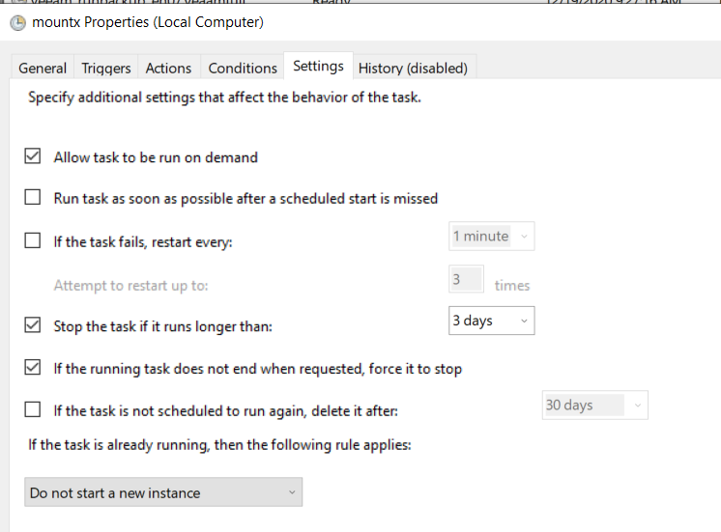This screenshot has height=532, width=721.
Task: Go to the Actions tab
Action: [168, 68]
